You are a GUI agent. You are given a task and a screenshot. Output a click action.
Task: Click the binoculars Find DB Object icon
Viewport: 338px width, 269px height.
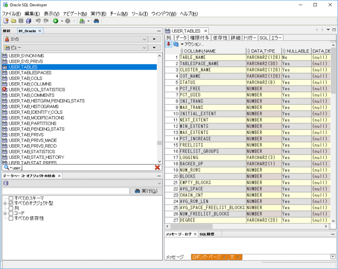[96, 21]
